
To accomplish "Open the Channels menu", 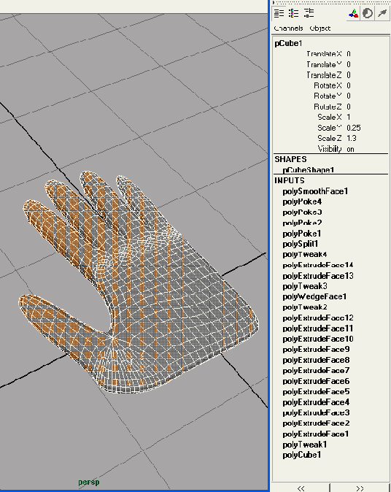I will pyautogui.click(x=288, y=28).
